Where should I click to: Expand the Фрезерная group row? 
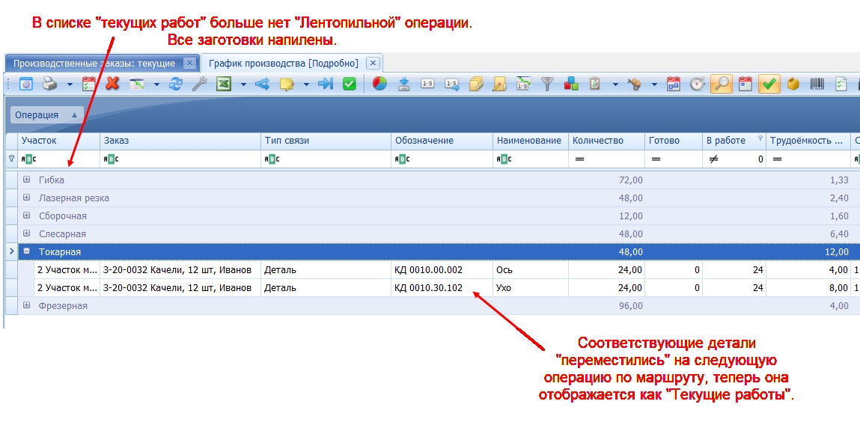(26, 305)
